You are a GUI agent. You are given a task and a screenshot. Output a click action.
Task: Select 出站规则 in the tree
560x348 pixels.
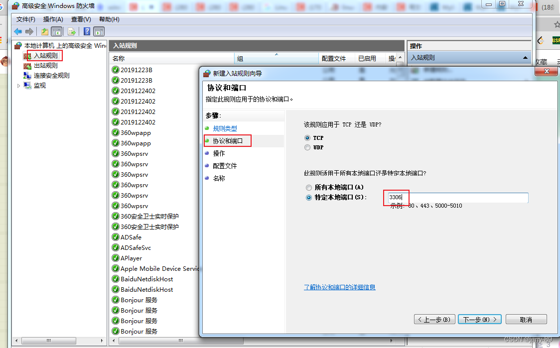[46, 66]
